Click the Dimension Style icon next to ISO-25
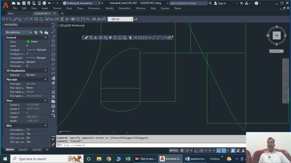The height and width of the screenshot is (163, 291). [x=136, y=19]
